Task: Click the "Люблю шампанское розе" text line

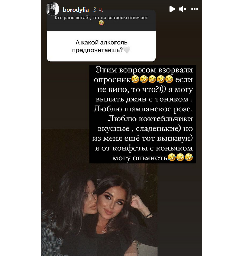Action: pyautogui.click(x=143, y=109)
